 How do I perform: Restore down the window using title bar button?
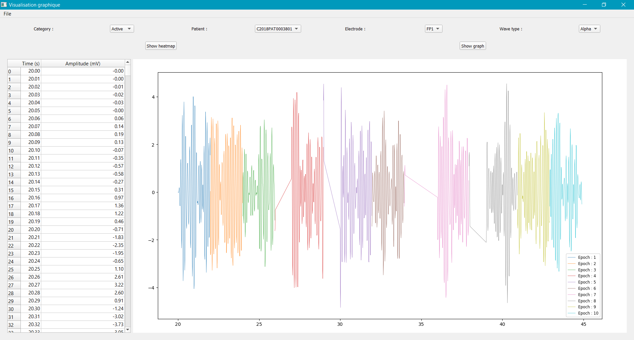(604, 5)
